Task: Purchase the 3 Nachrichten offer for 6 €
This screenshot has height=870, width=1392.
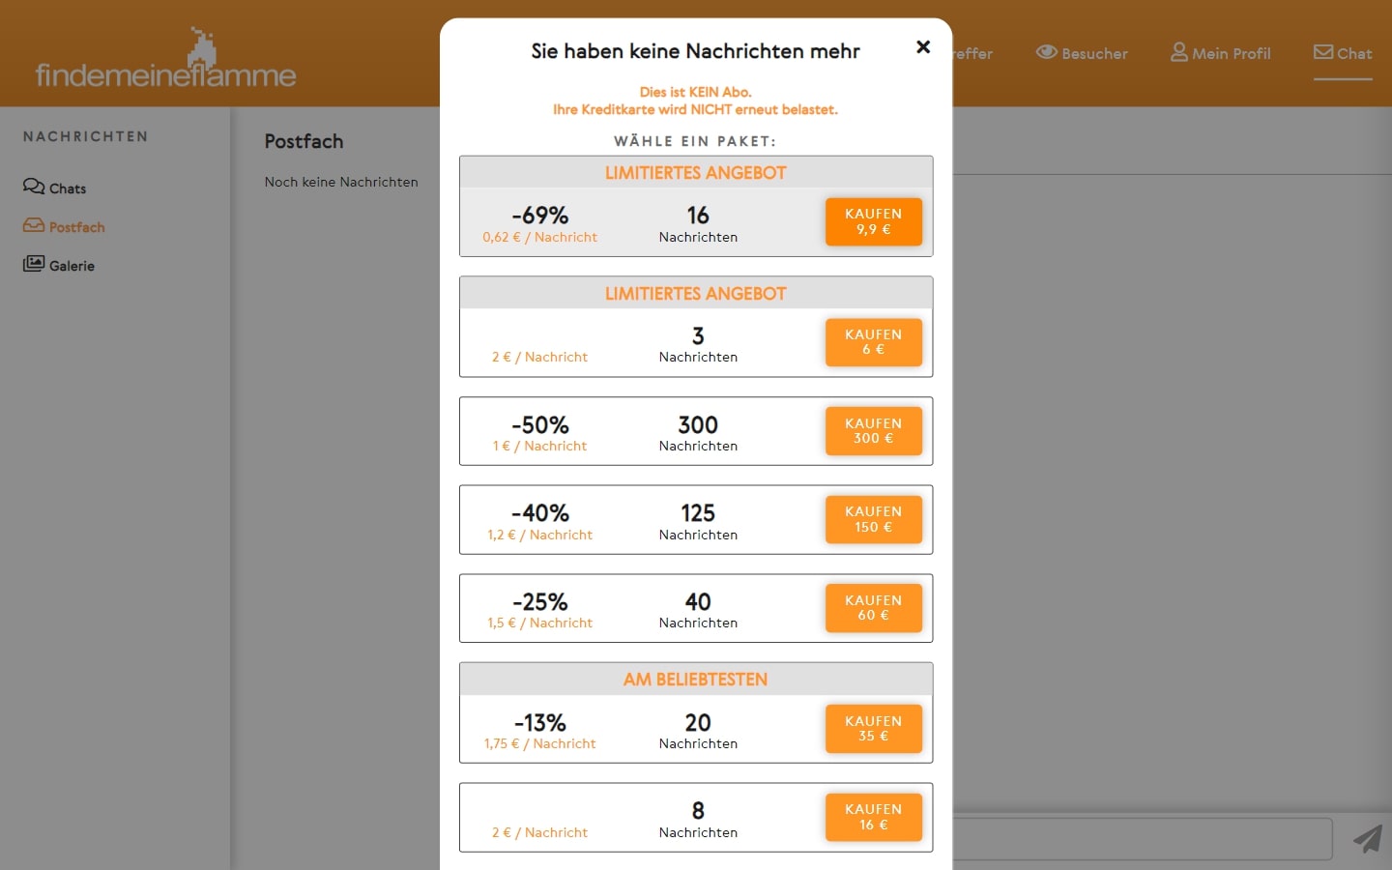Action: pos(873,342)
